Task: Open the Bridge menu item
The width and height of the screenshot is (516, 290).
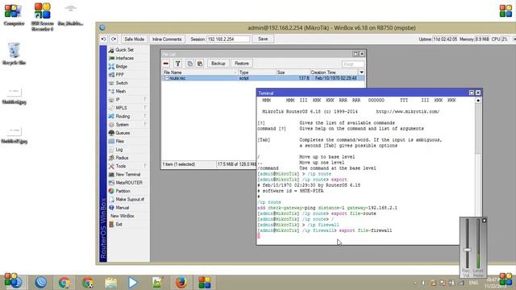Action: coord(121,66)
